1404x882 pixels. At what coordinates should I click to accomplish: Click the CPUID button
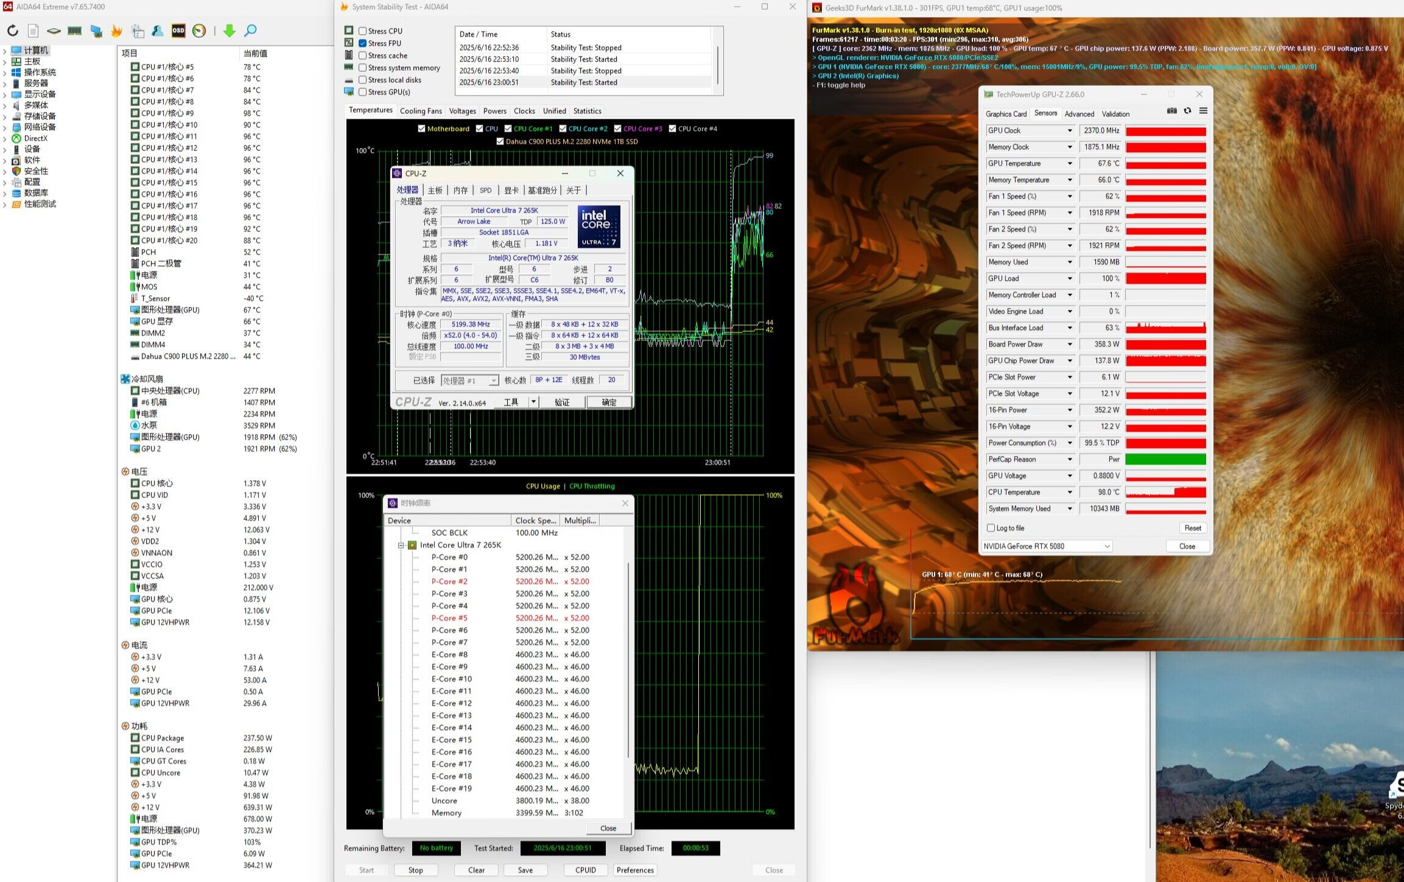[585, 870]
